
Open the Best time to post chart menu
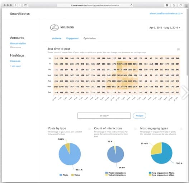(178, 50)
